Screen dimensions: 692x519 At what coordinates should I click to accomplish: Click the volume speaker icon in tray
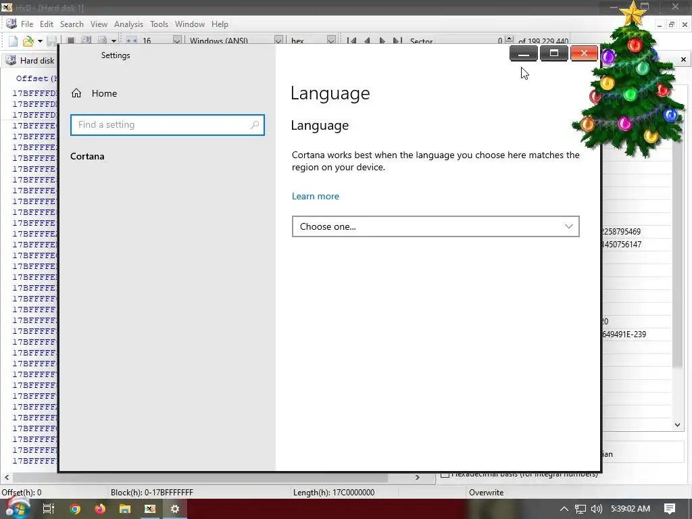point(596,509)
